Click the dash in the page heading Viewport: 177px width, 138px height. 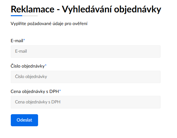(x=58, y=10)
